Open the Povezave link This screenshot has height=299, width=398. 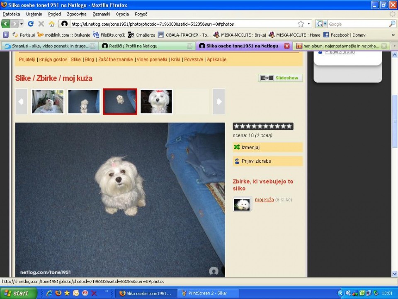(x=194, y=59)
